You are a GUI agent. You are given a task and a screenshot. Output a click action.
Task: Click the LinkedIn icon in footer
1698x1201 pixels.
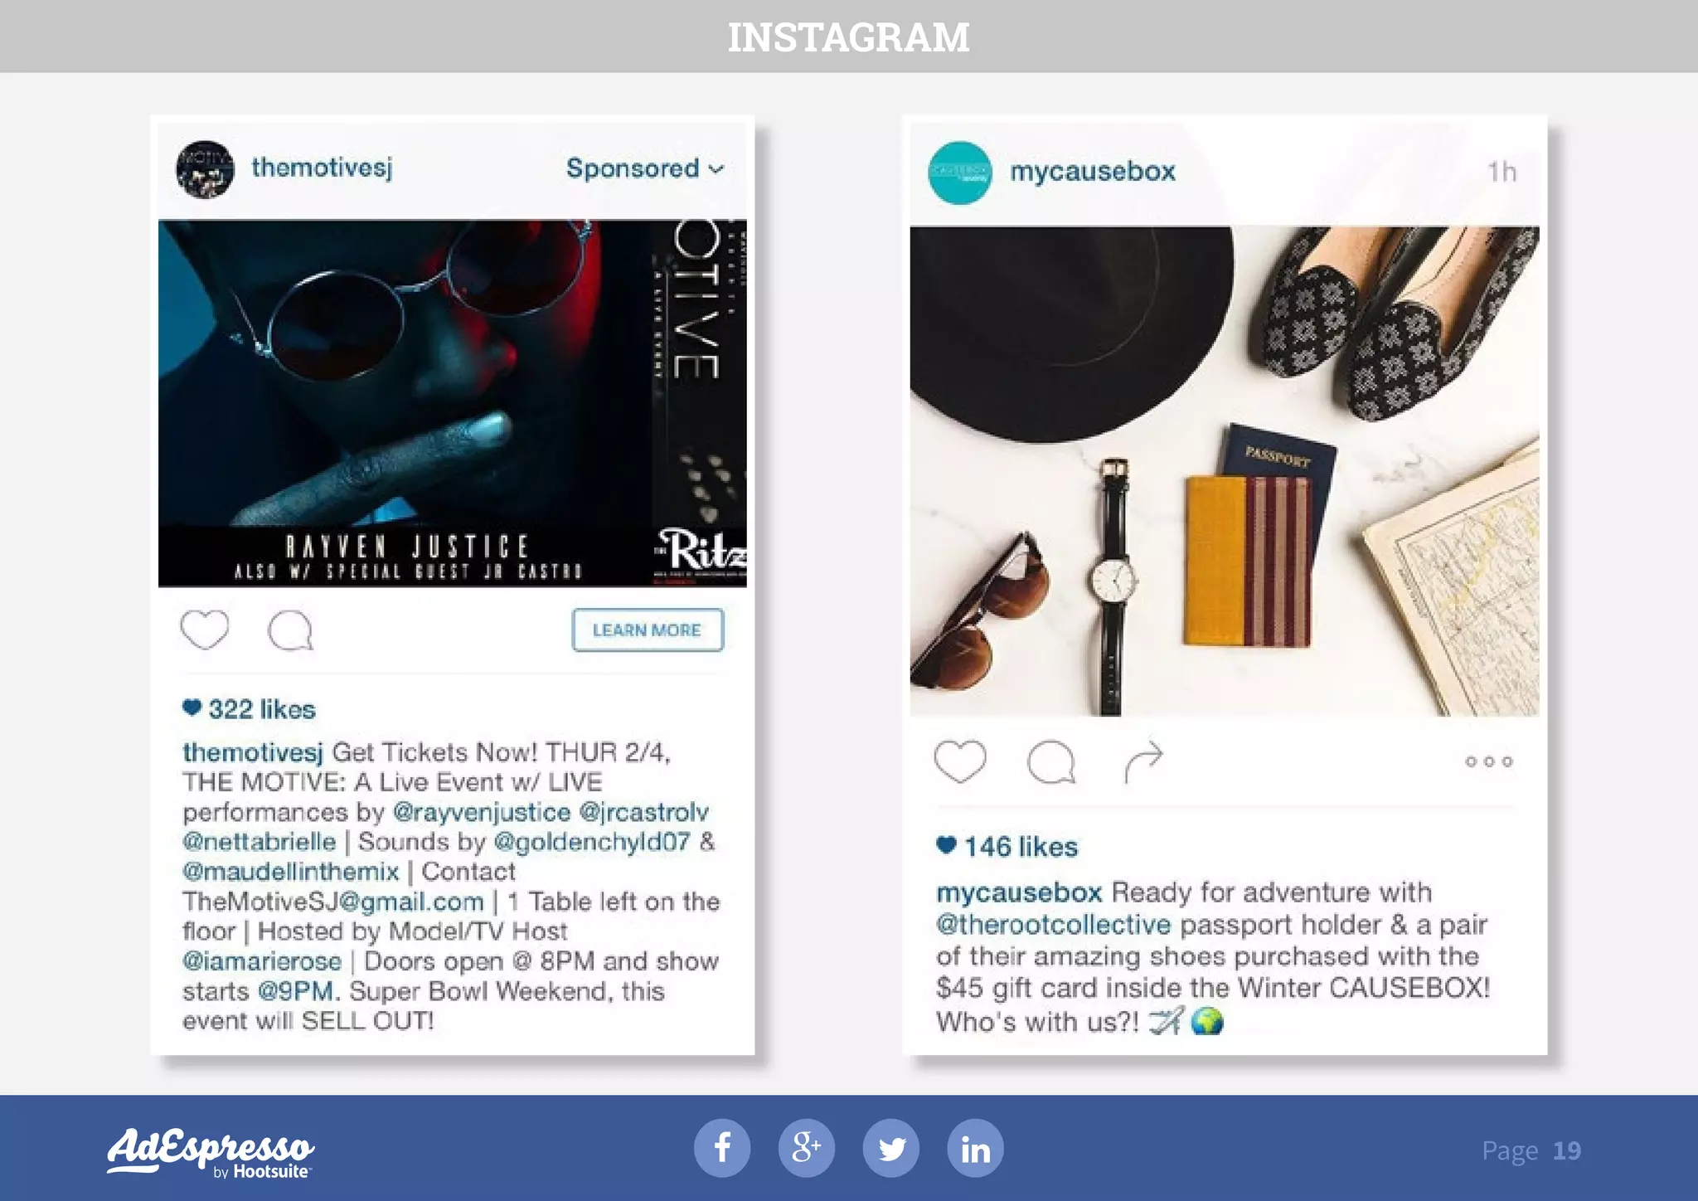click(x=976, y=1149)
